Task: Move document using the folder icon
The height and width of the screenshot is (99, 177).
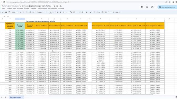Action: 57,6
